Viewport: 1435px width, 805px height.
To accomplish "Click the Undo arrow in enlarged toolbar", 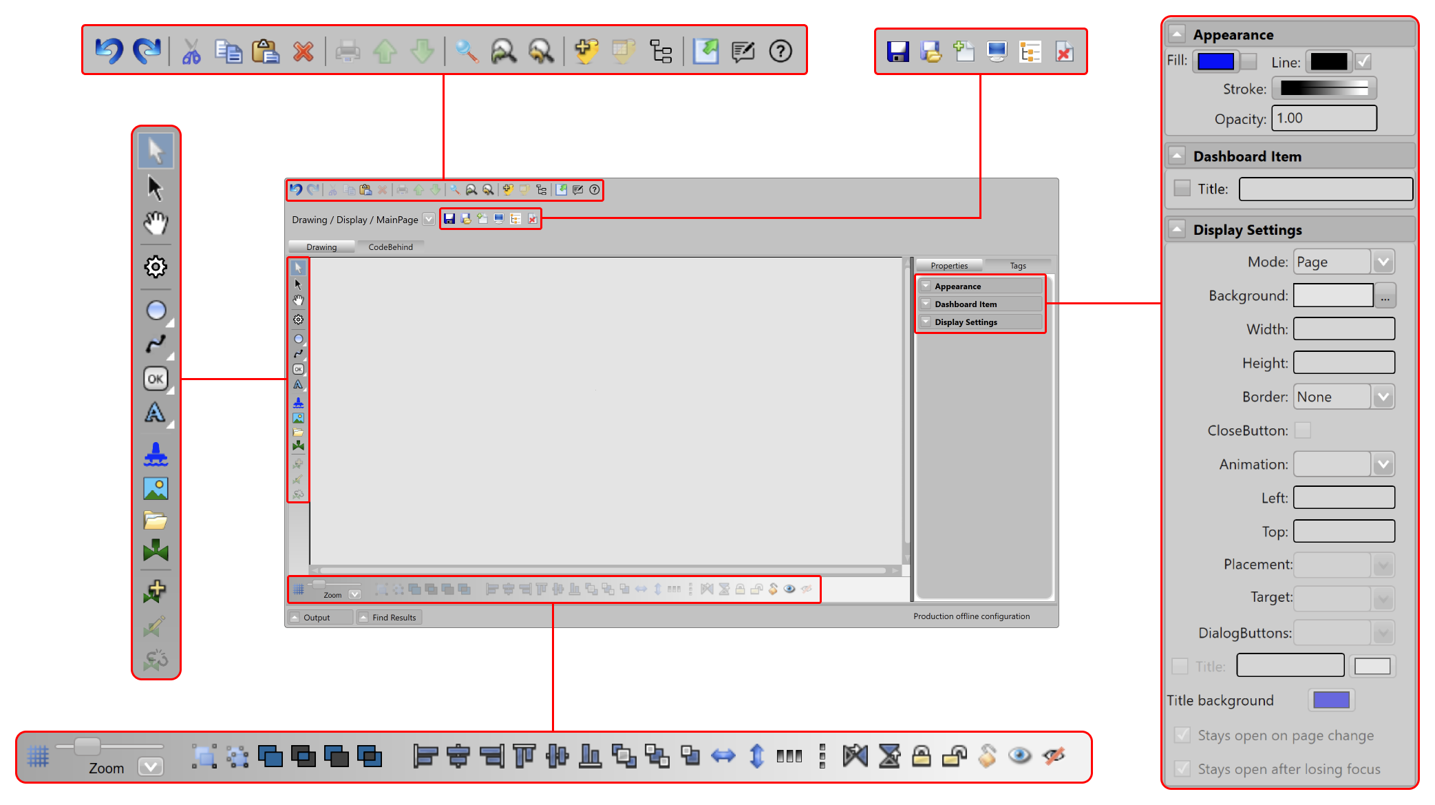I will (109, 51).
